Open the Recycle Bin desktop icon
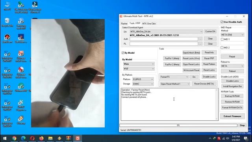The image size is (252, 142). point(7,22)
